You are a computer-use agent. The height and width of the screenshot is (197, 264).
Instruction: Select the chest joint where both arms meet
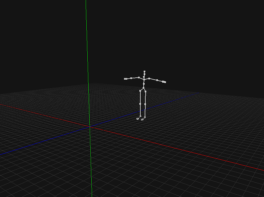point(144,79)
